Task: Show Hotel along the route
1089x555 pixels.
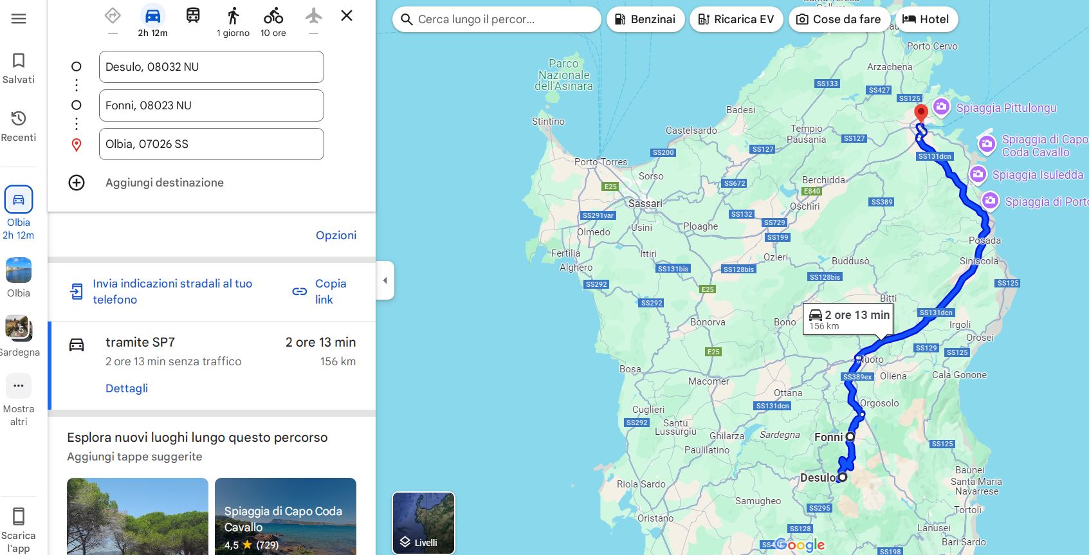Action: pyautogui.click(x=926, y=19)
